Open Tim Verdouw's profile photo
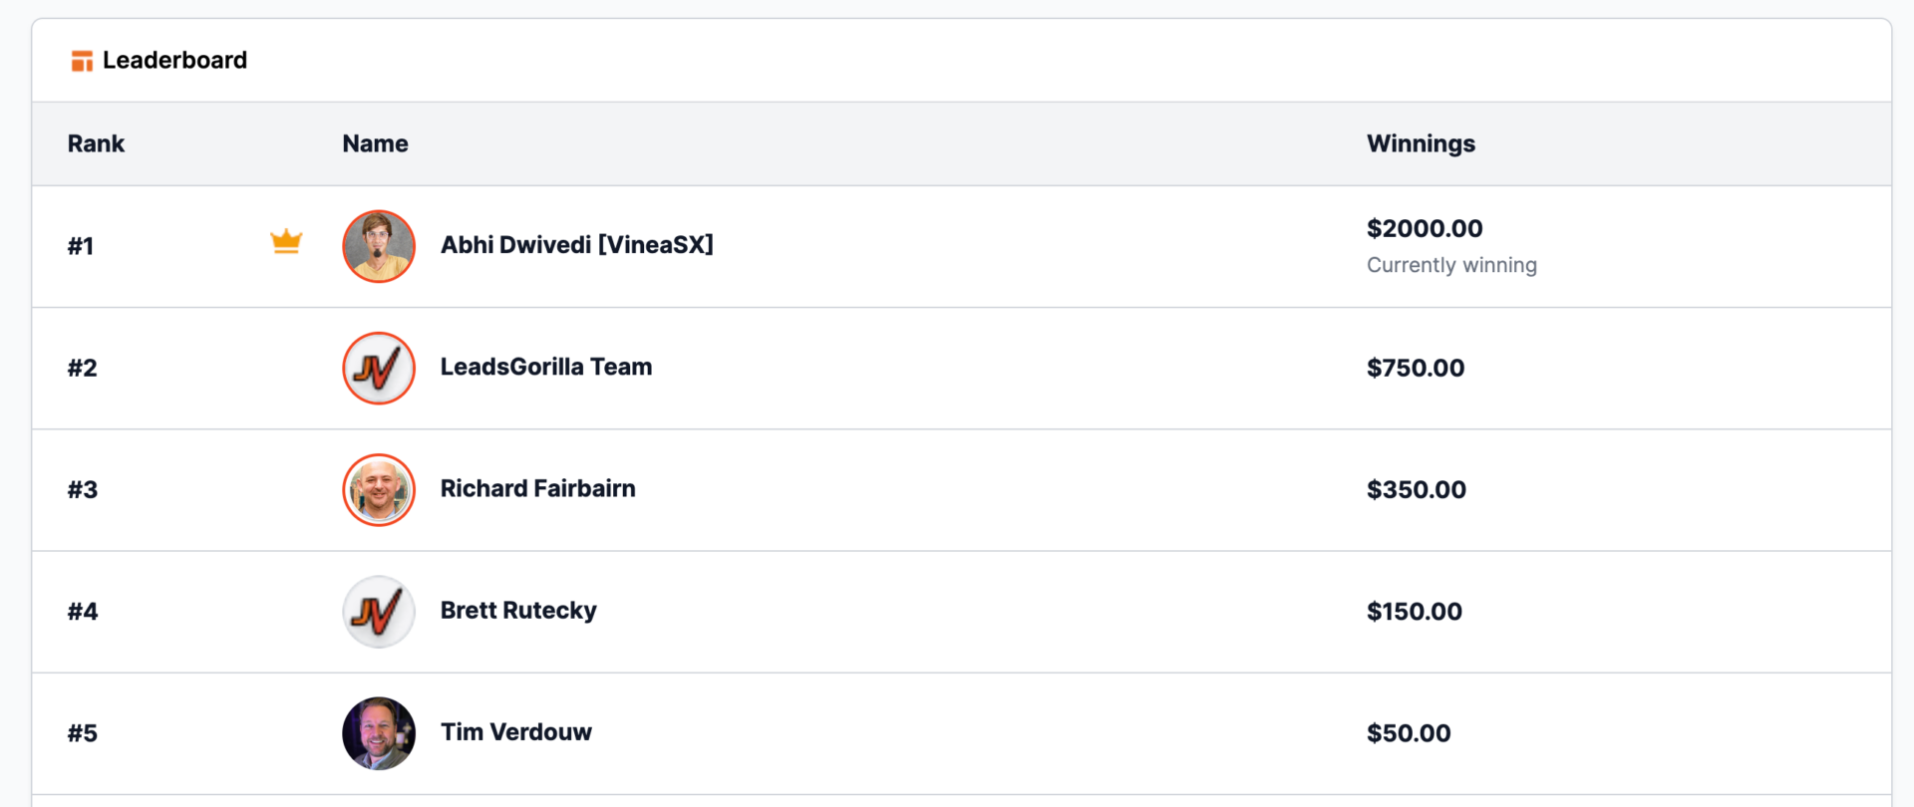The image size is (1914, 807). (379, 733)
